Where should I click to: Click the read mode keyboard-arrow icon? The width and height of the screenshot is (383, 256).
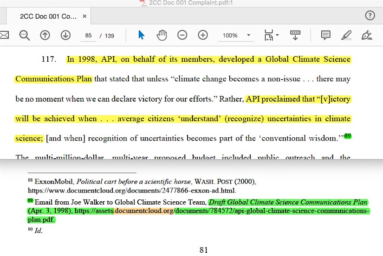[x=295, y=35]
